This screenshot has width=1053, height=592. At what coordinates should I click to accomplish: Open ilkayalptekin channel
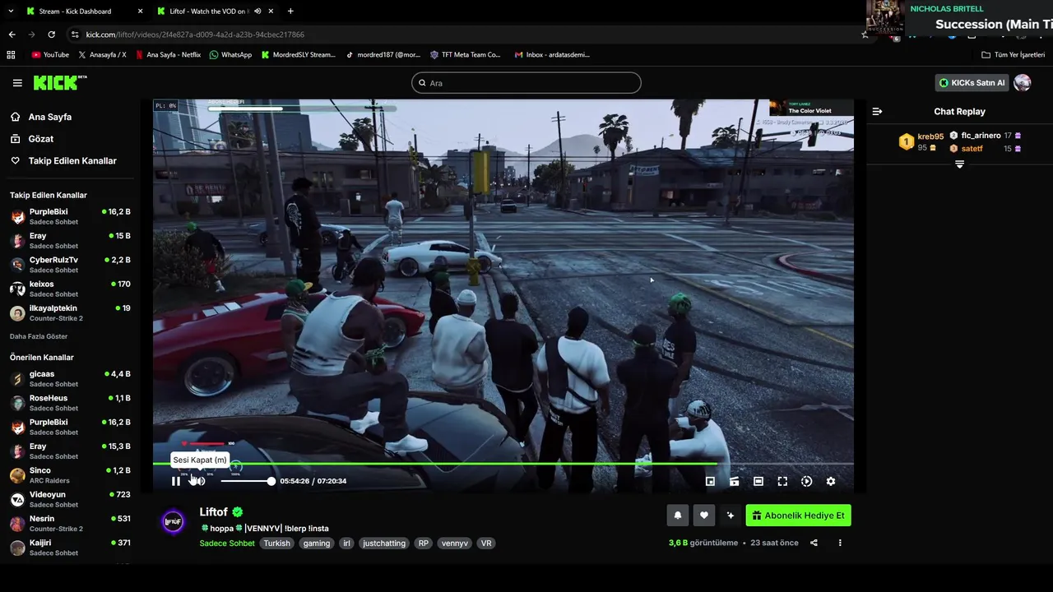70,313
